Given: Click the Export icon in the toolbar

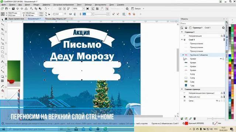Looking at the screenshot, I should [x=64, y=9].
